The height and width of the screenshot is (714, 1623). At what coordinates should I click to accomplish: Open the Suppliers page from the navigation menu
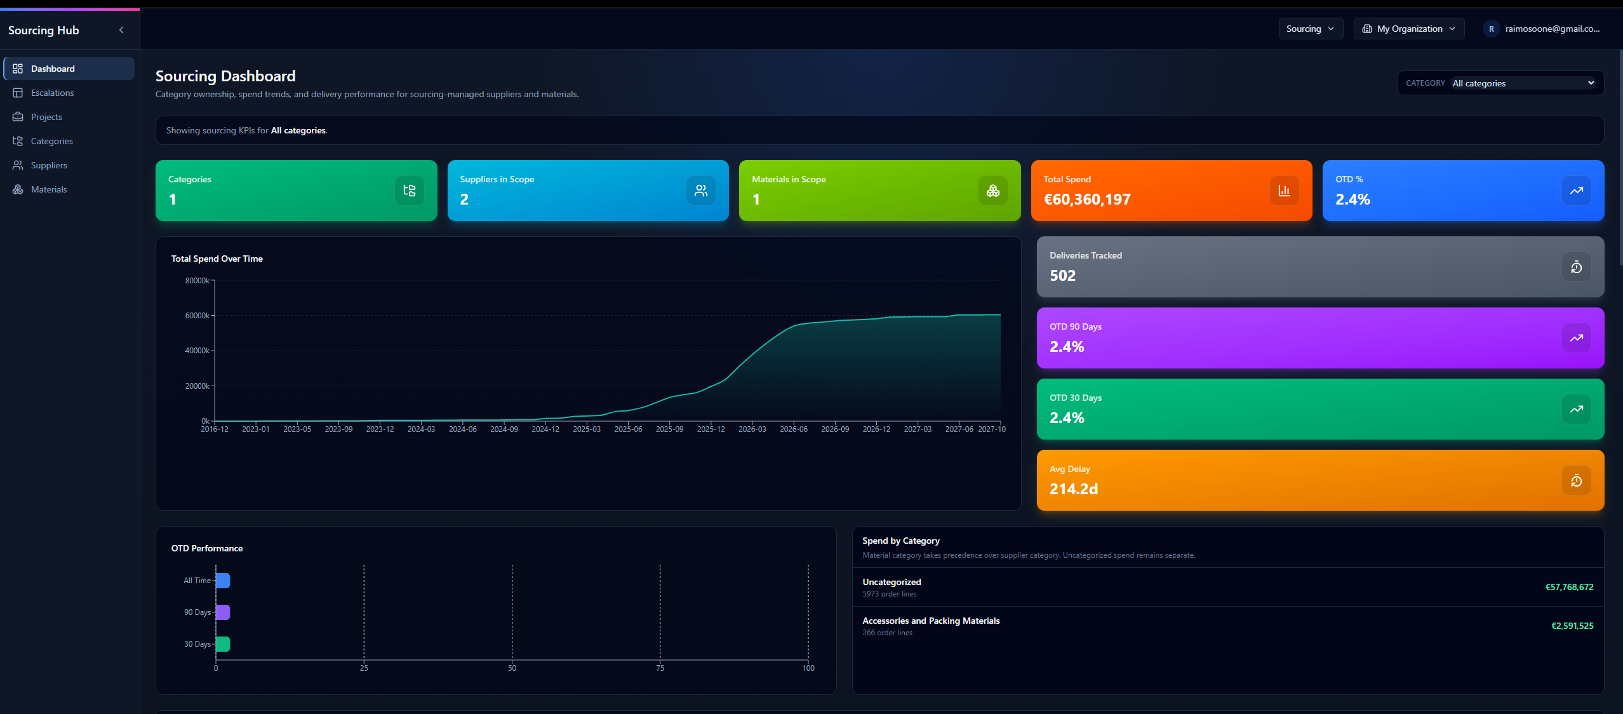point(49,165)
